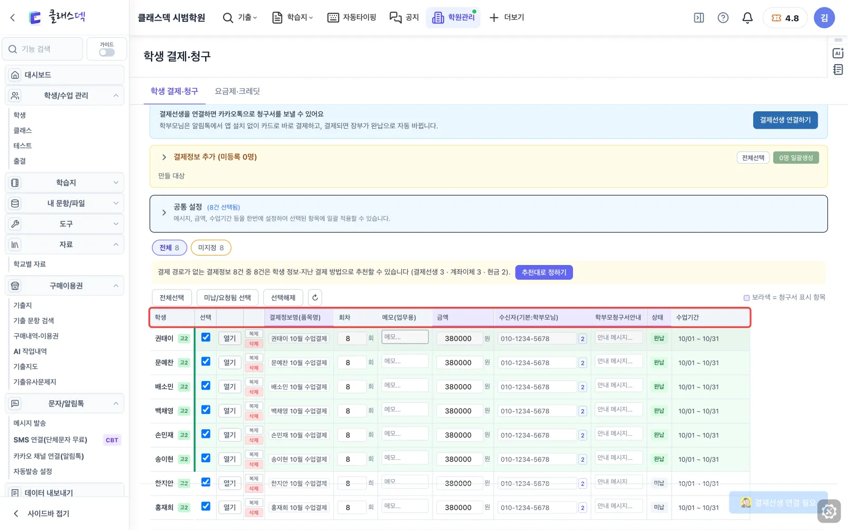This screenshot has height=530, width=848.
Task: Open the help question mark icon
Action: 723,17
